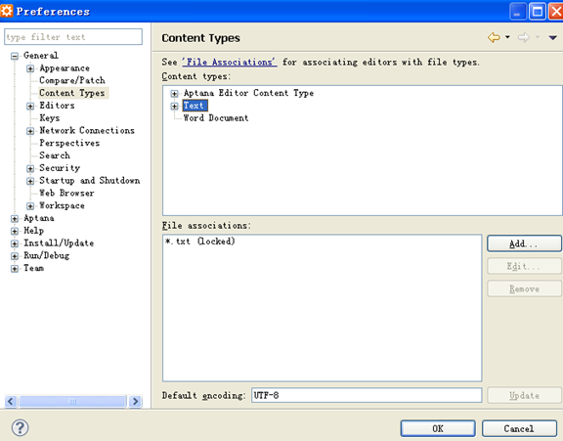Click the Default encoding UTF-8 field
This screenshot has width=563, height=441.
(367, 395)
